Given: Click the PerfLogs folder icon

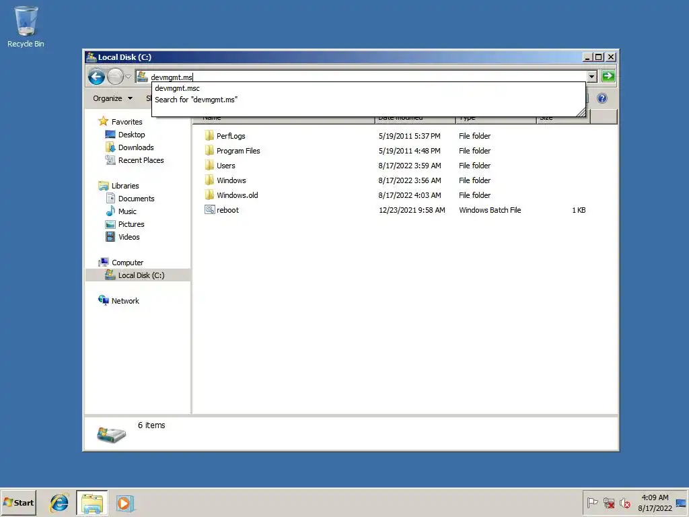Looking at the screenshot, I should [x=209, y=135].
